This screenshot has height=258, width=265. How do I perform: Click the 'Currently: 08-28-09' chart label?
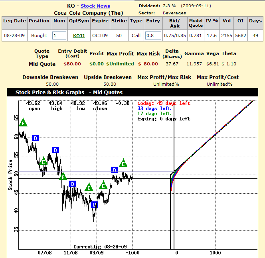coord(100,247)
